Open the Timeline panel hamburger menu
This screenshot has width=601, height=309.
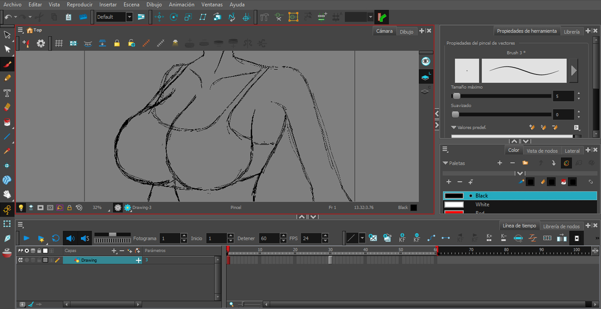(21, 225)
